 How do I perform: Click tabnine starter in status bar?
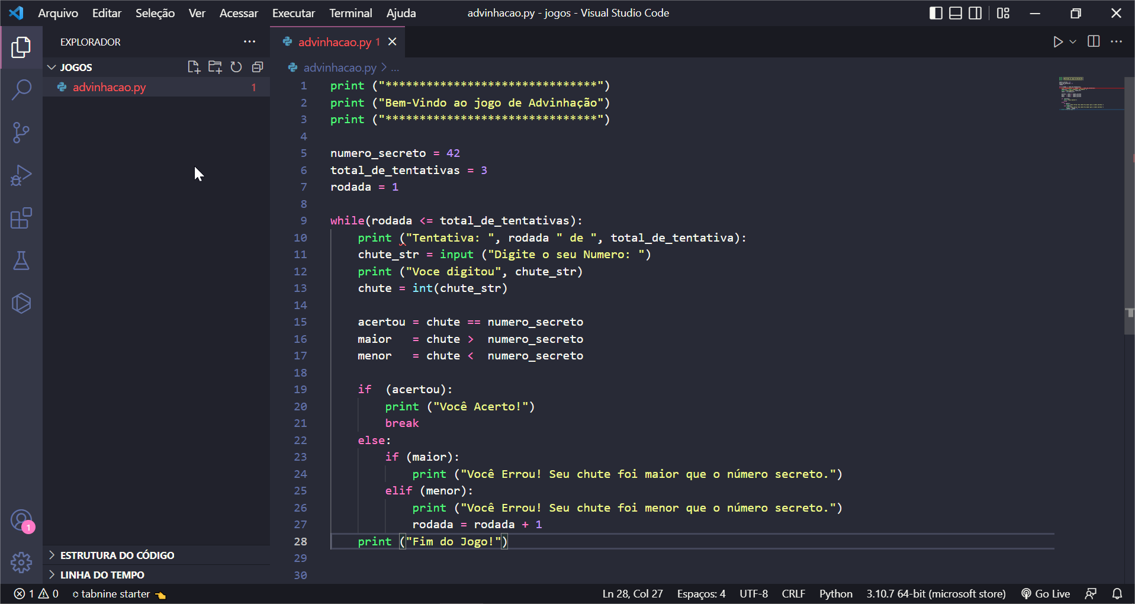[x=118, y=593]
